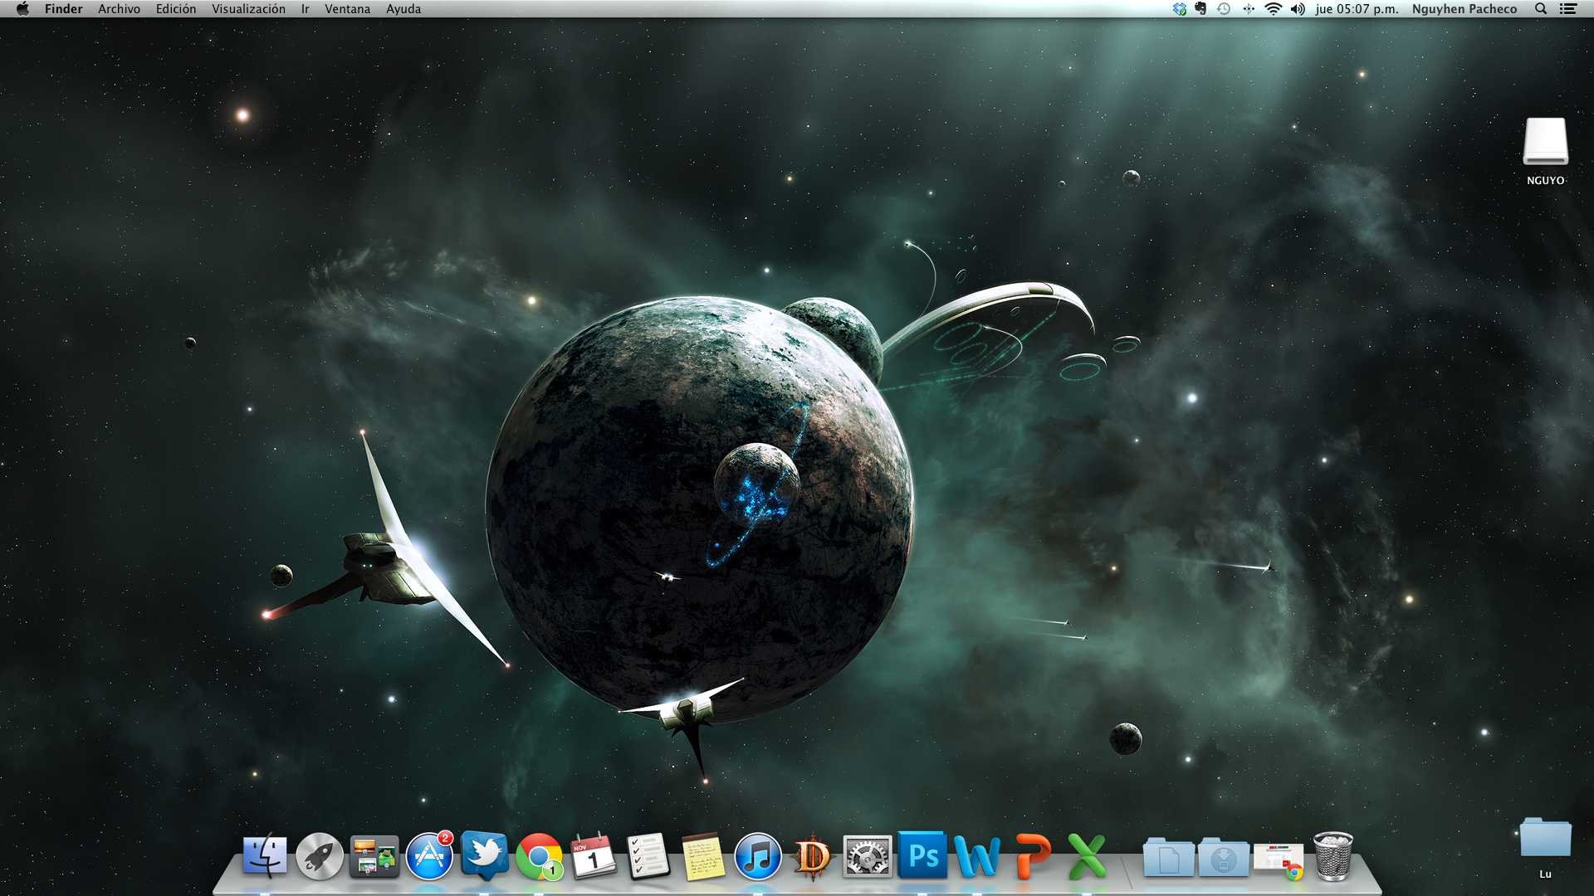
Task: Show Notification Center list icon
Action: 1568,9
